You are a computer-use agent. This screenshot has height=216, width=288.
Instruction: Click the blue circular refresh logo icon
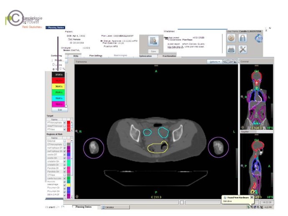pos(259,38)
